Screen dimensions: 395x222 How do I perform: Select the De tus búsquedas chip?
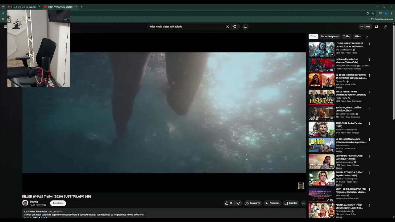(x=330, y=36)
